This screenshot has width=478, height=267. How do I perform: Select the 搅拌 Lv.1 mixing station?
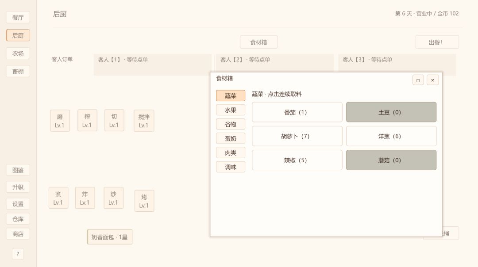[x=144, y=121]
